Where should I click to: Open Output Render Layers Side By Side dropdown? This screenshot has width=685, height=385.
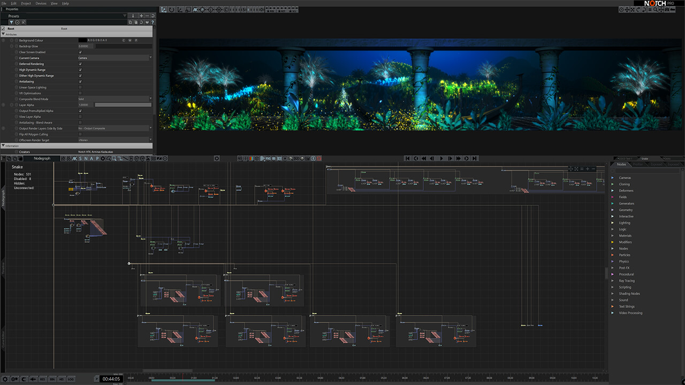115,128
